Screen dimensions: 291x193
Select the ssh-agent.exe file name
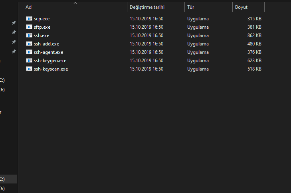click(x=49, y=52)
